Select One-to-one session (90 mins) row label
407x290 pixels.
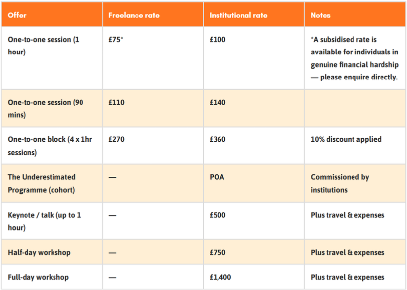point(46,108)
